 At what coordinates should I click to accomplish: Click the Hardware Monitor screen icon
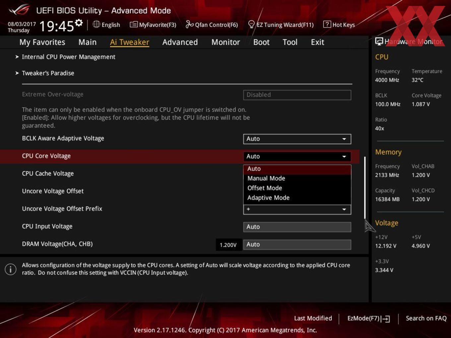click(379, 41)
